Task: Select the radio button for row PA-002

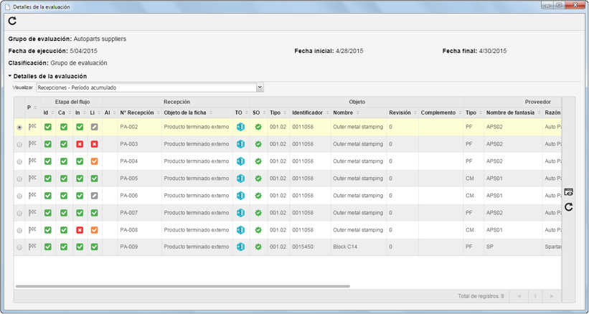Action: click(x=19, y=128)
